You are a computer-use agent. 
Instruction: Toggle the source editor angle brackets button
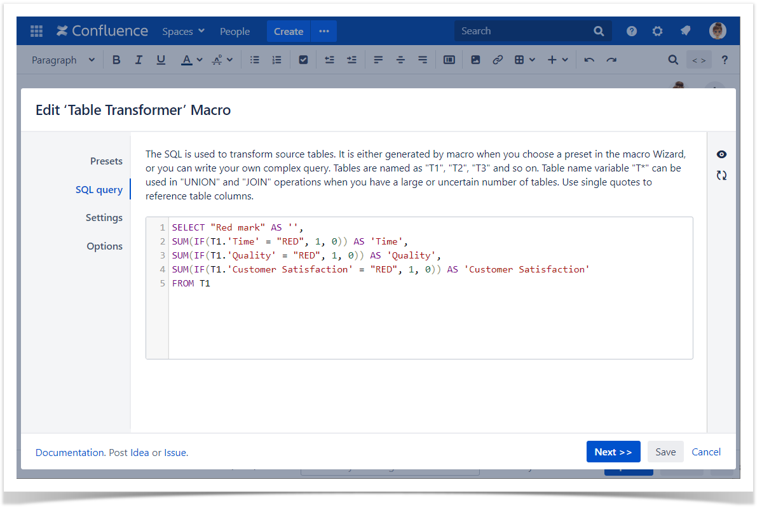[698, 60]
